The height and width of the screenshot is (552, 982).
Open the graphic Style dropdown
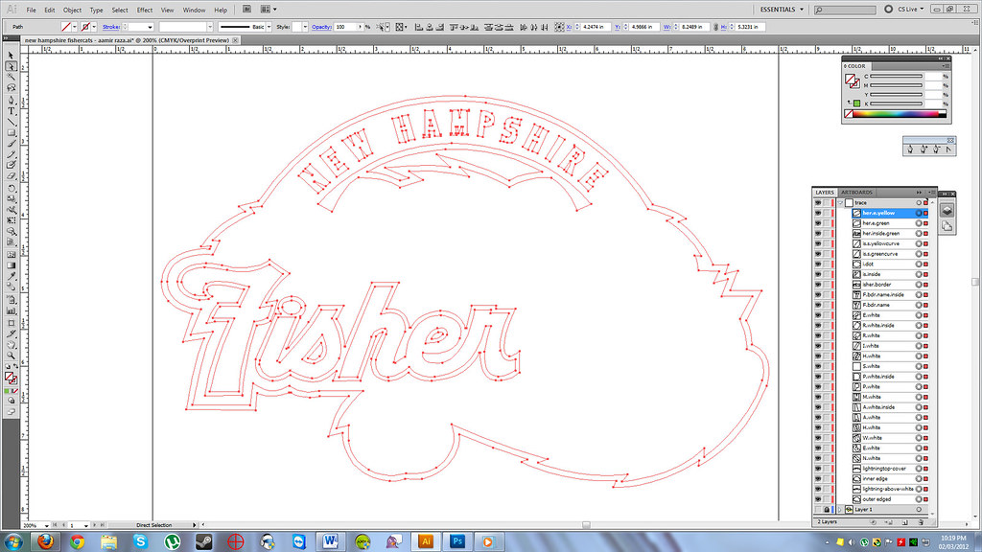pyautogui.click(x=305, y=27)
